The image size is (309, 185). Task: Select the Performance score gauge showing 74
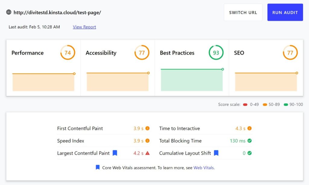point(67,53)
